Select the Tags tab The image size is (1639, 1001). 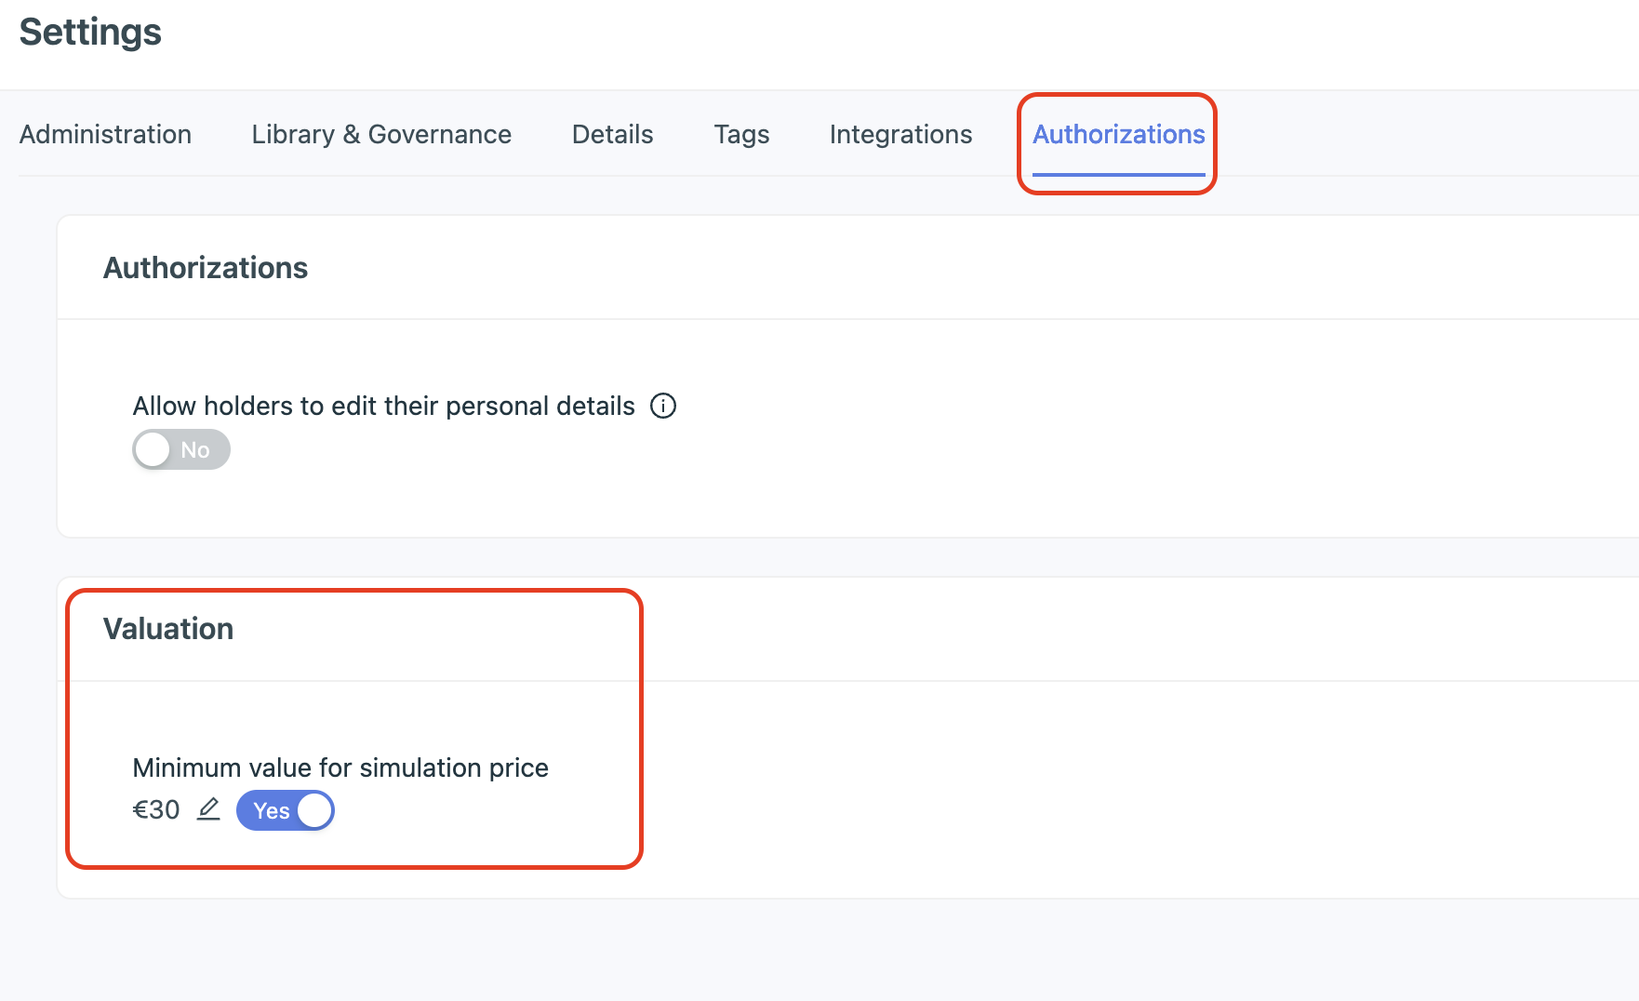741,135
